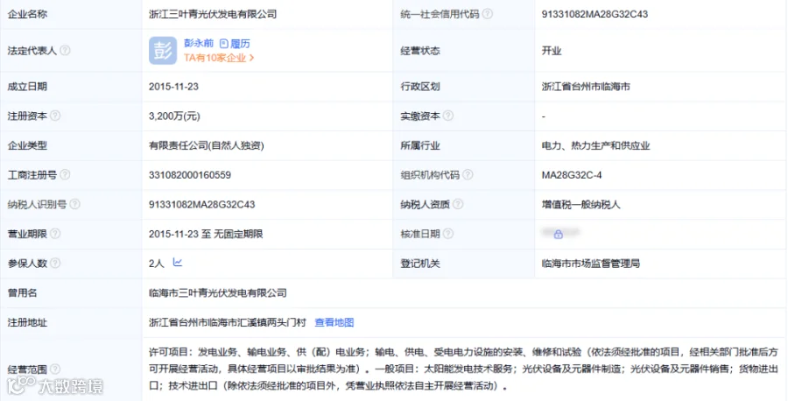Select registered address 浙江省台州市临海市汇溪镇两头门村

228,322
